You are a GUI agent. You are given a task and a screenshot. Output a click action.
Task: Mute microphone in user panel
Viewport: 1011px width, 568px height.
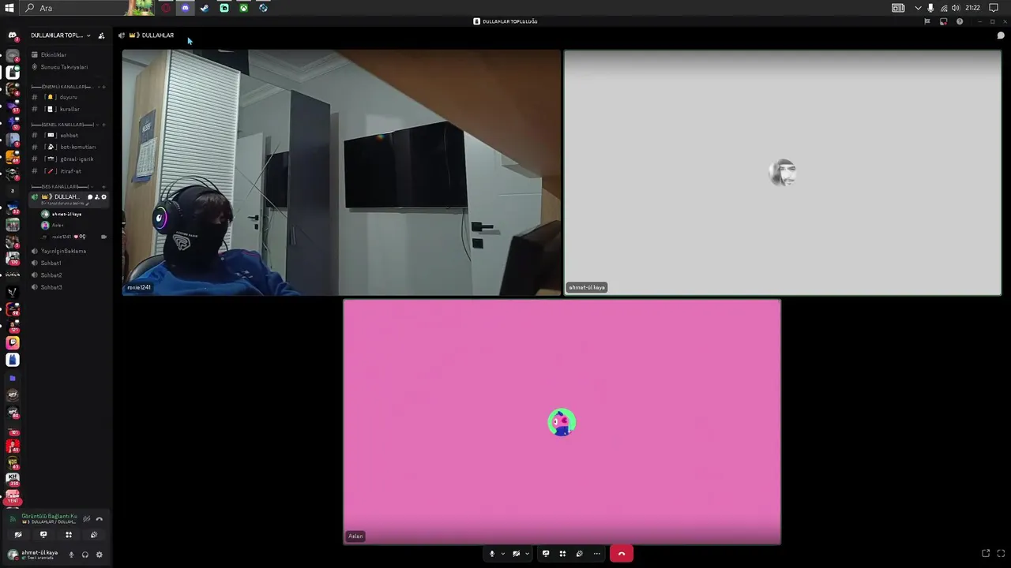[x=71, y=555]
